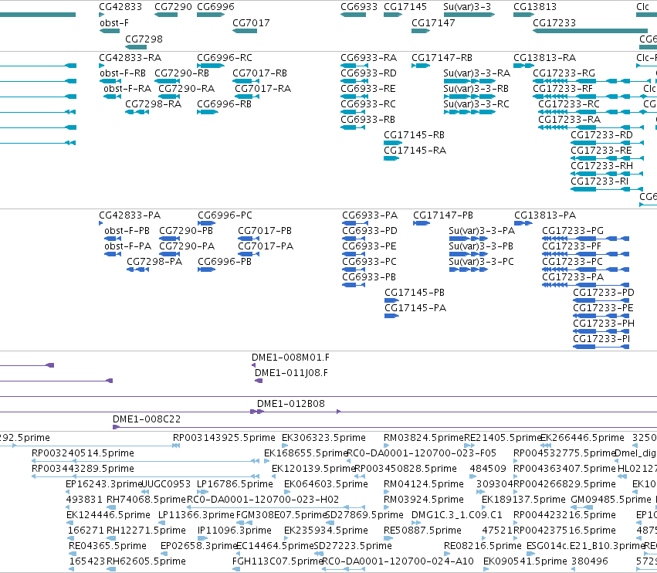Click EST label 'ESG014c.E21_B10.3prime'
Screen dimensions: 657x573
(x=585, y=546)
